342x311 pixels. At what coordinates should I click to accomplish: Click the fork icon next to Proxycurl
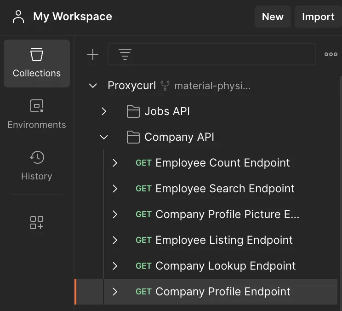point(165,86)
